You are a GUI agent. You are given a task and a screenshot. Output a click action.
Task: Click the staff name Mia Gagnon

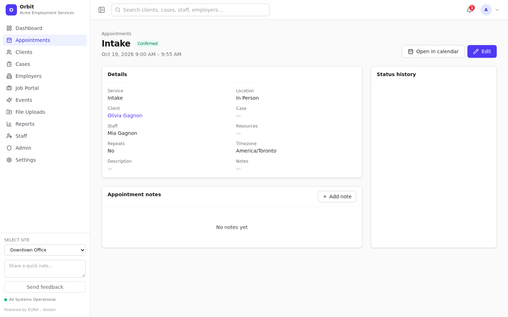point(122,133)
